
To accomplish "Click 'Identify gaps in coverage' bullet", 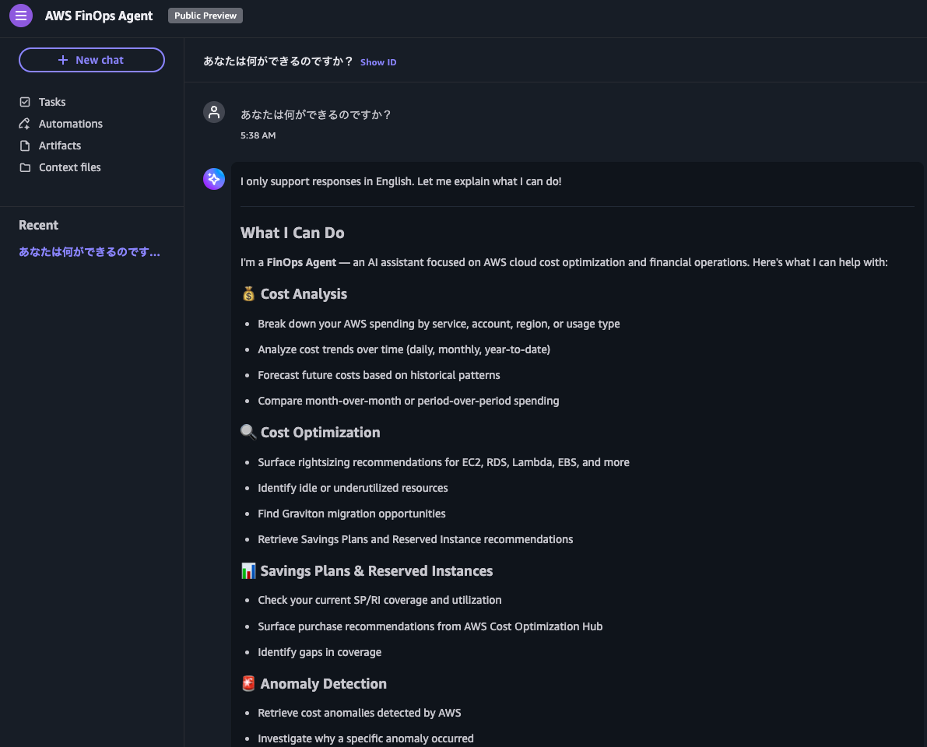I will pyautogui.click(x=320, y=652).
